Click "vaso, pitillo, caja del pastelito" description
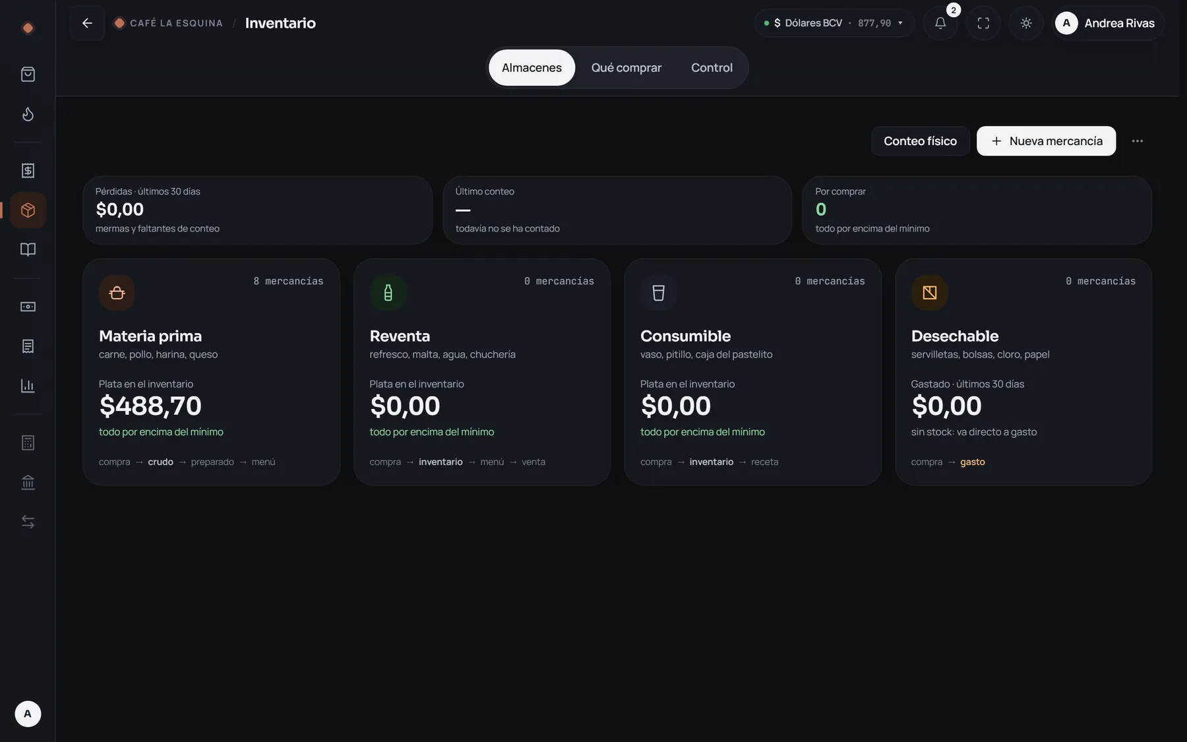Screen dimensions: 1187x742 [706, 354]
